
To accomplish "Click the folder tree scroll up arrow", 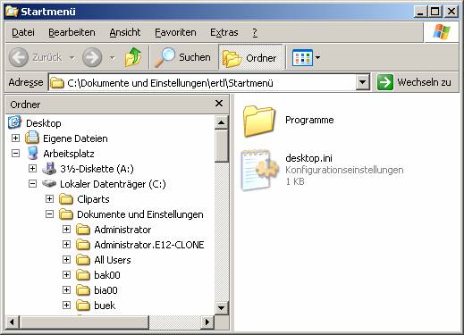I will (222, 122).
